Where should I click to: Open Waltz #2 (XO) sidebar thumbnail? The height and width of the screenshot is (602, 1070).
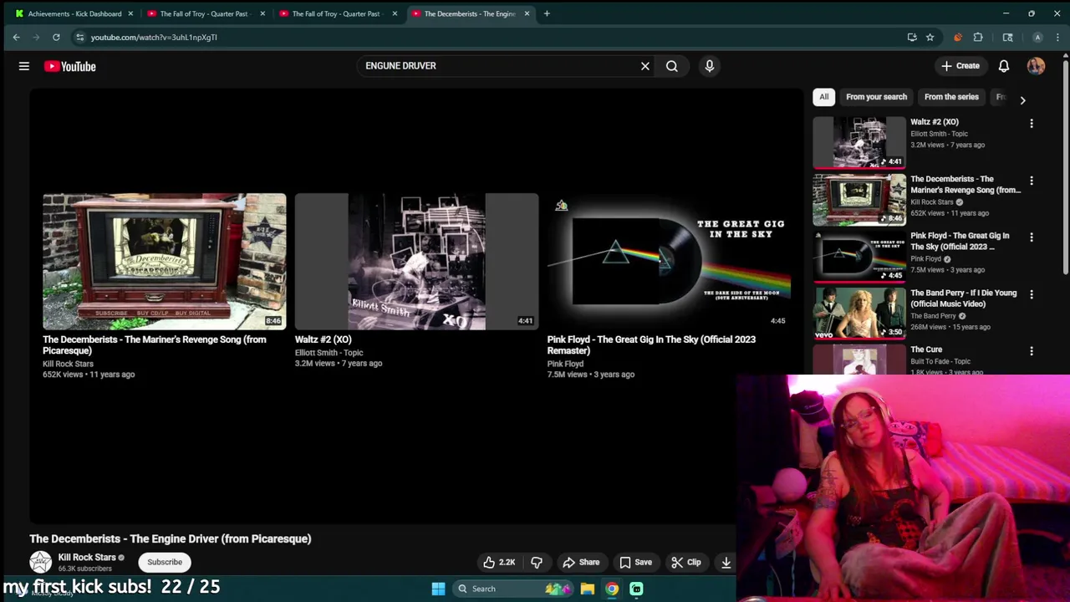pos(859,142)
